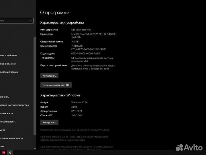Select 'Фокусировка внимания' in sidebar
The image size is (206, 155).
click(8, 64)
